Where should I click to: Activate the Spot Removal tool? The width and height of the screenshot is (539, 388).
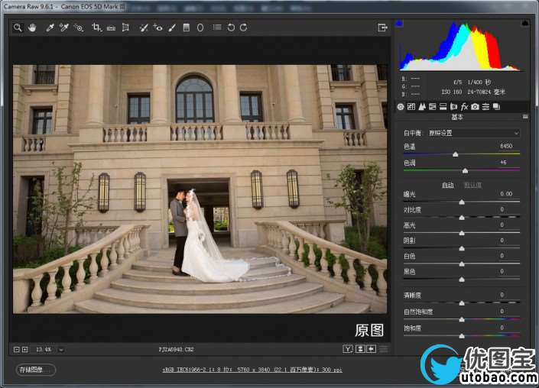[x=144, y=27]
